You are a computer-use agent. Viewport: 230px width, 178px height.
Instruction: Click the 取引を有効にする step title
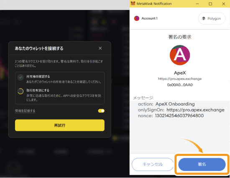point(38,90)
